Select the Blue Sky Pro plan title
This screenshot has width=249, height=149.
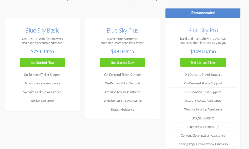pyautogui.click(x=203, y=30)
